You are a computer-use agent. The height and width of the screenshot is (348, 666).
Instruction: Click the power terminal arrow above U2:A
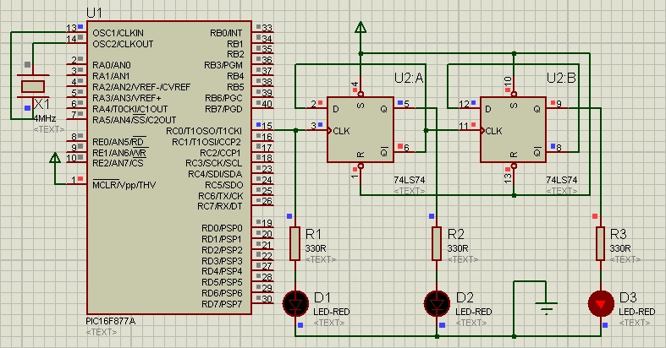pyautogui.click(x=361, y=29)
